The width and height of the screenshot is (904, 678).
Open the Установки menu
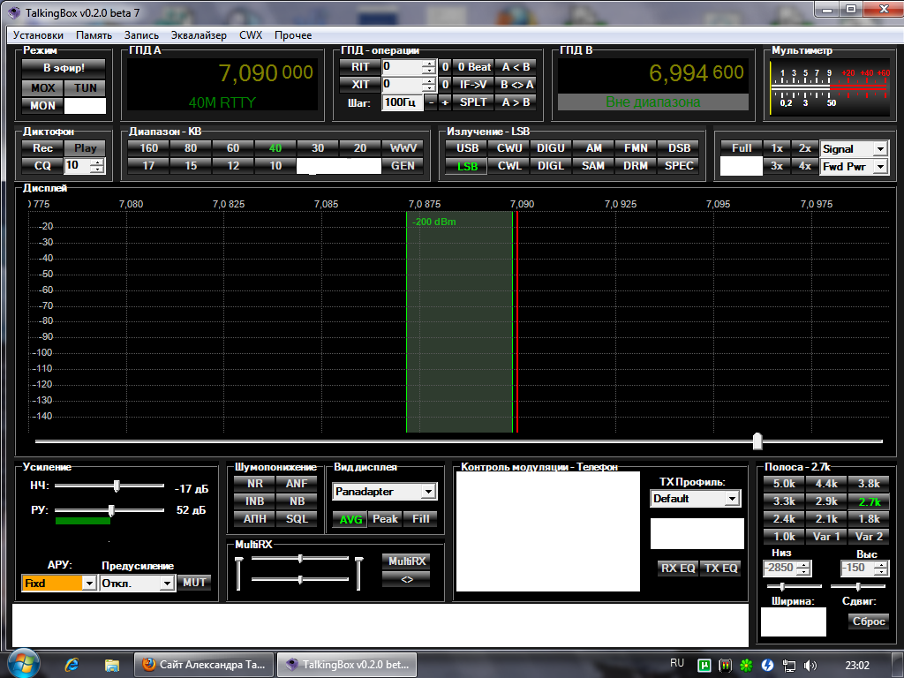(38, 35)
